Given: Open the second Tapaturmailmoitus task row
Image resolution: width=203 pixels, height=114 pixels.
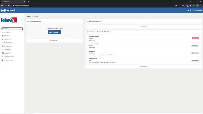Looking at the screenshot, I should coord(143,46).
